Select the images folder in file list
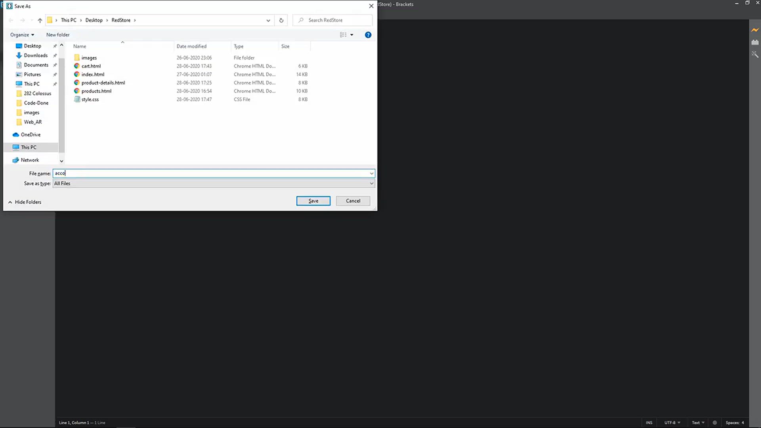 [89, 58]
